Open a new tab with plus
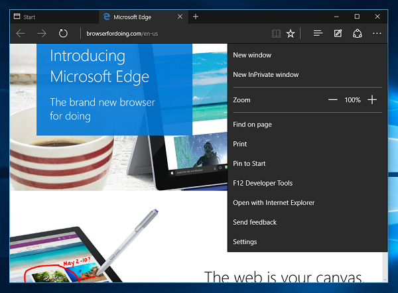This screenshot has height=293, width=398. [196, 17]
